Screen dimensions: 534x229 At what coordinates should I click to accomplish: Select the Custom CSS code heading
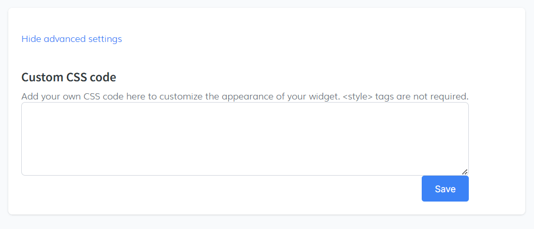(69, 78)
